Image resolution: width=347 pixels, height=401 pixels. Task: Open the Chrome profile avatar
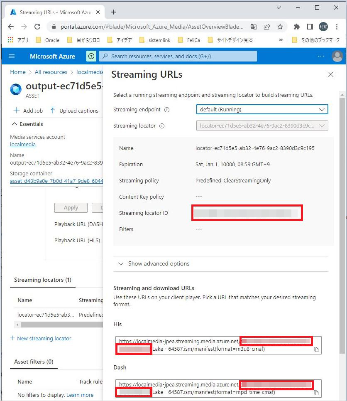pyautogui.click(x=323, y=27)
